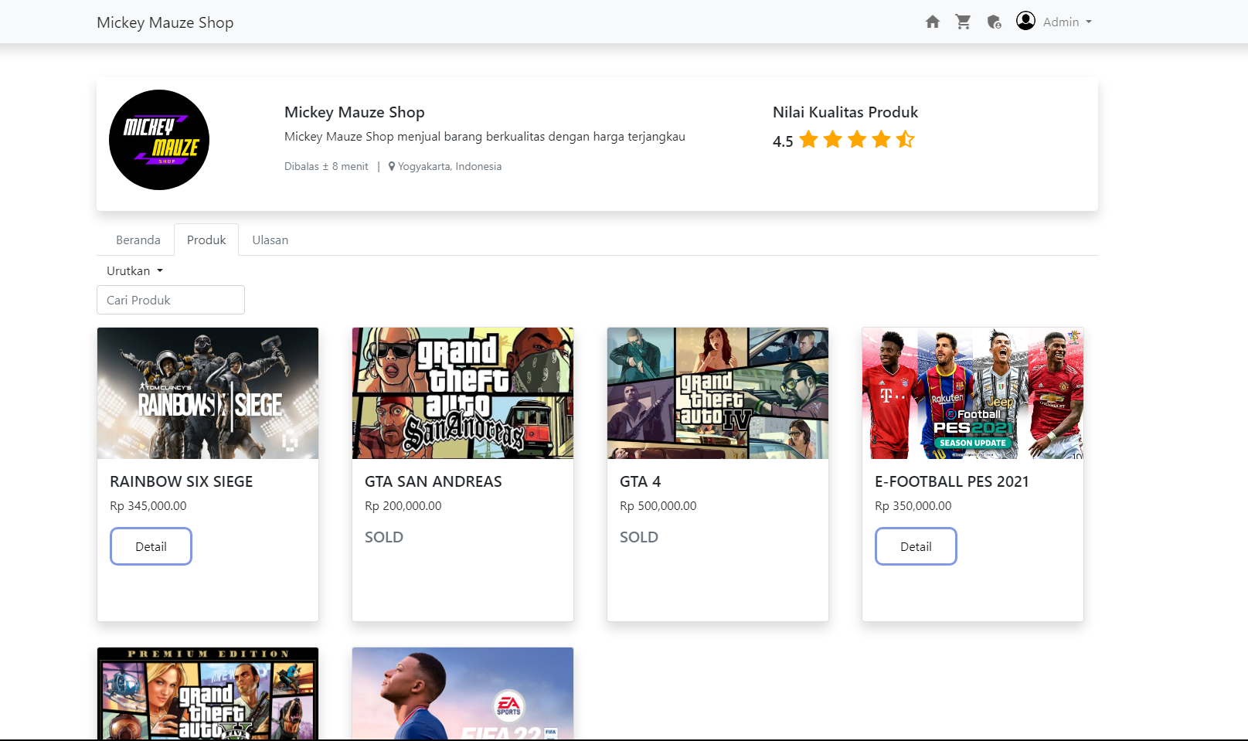Click the Rainbow Six Siege cover image
The height and width of the screenshot is (741, 1248).
pyautogui.click(x=208, y=393)
